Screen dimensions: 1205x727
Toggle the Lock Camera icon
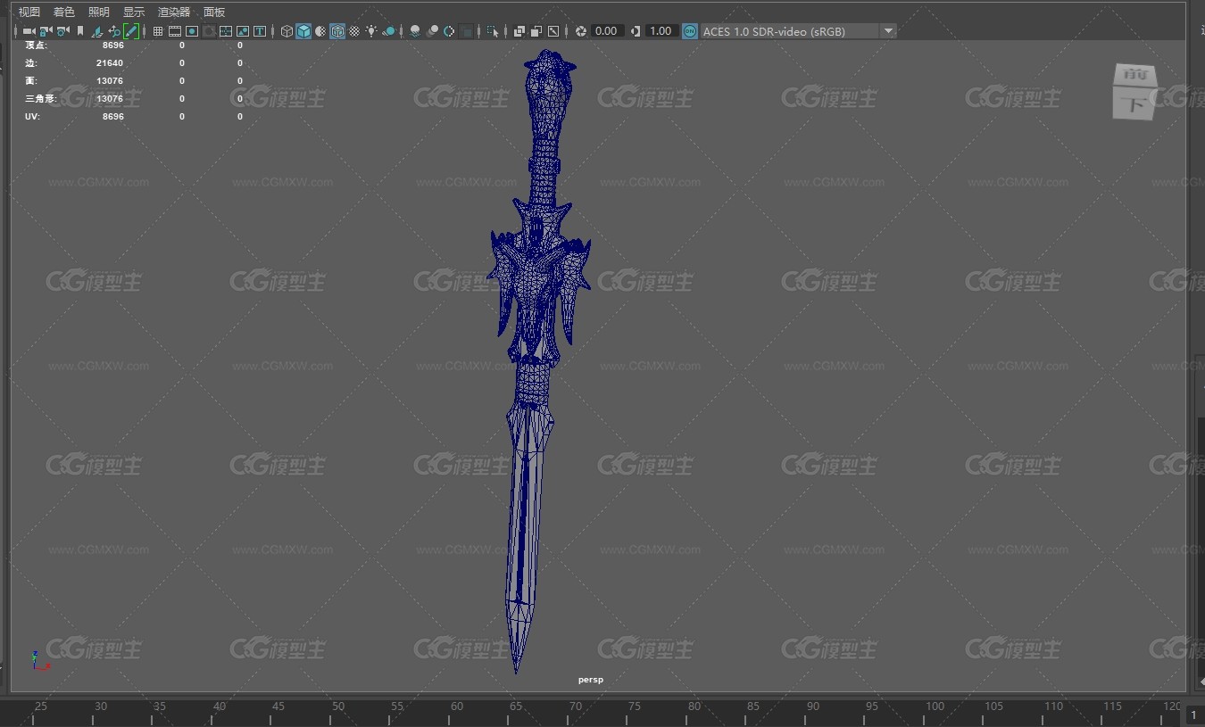pyautogui.click(x=46, y=31)
